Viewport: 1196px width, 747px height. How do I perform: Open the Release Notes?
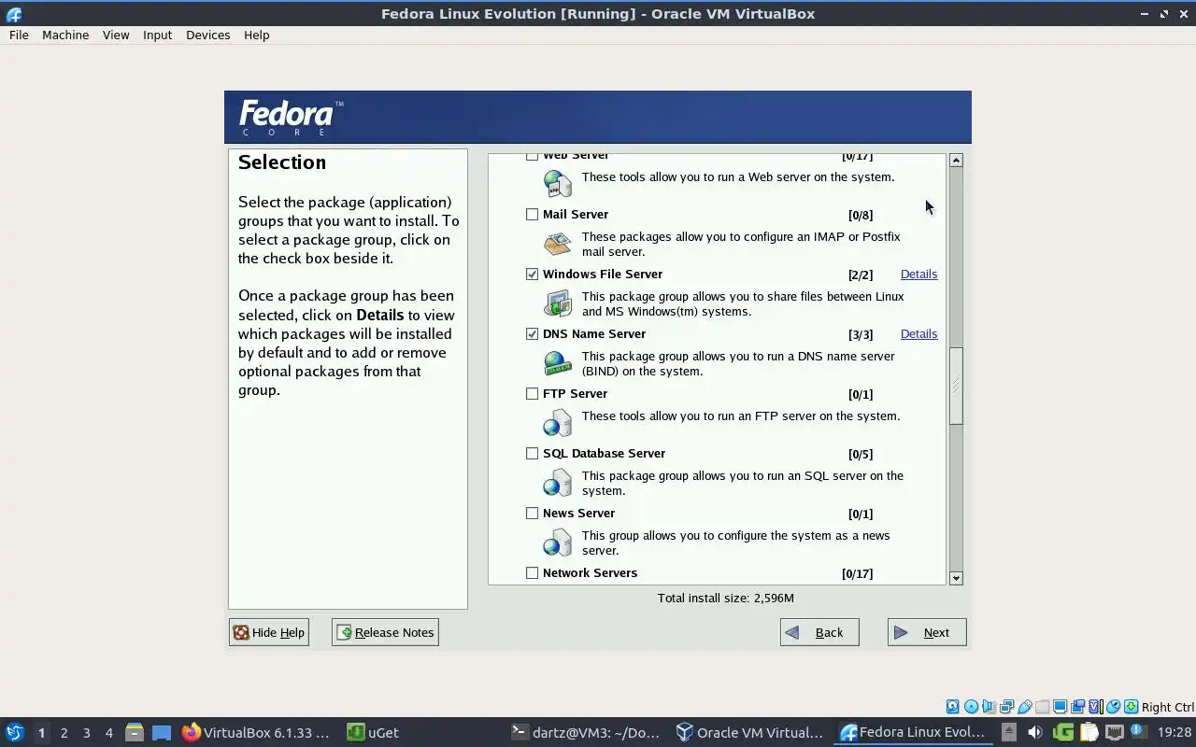[x=385, y=632]
